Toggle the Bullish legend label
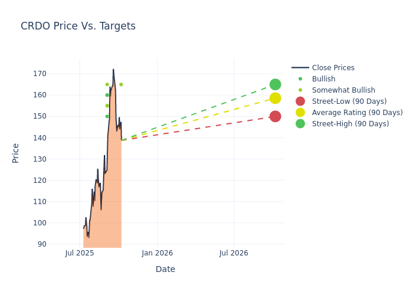 (x=323, y=79)
